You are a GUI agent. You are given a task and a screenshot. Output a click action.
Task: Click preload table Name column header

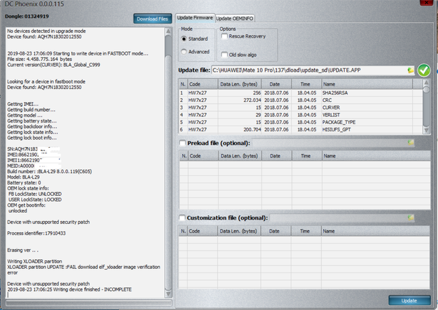(376, 156)
